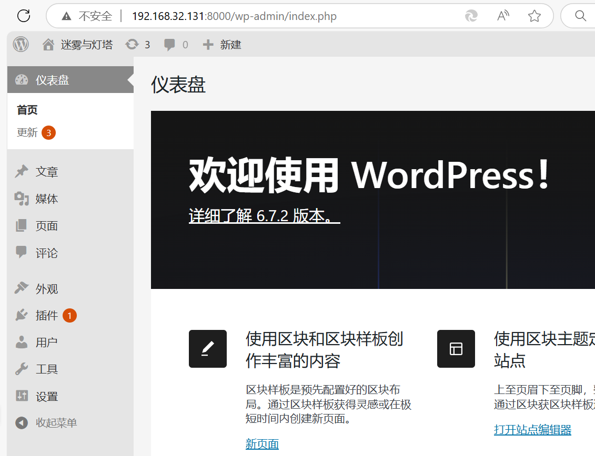Click the paintbrush icon for 外观

21,288
